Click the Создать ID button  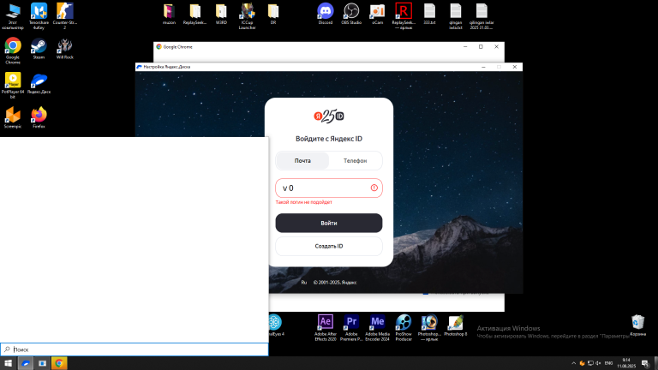[329, 247]
